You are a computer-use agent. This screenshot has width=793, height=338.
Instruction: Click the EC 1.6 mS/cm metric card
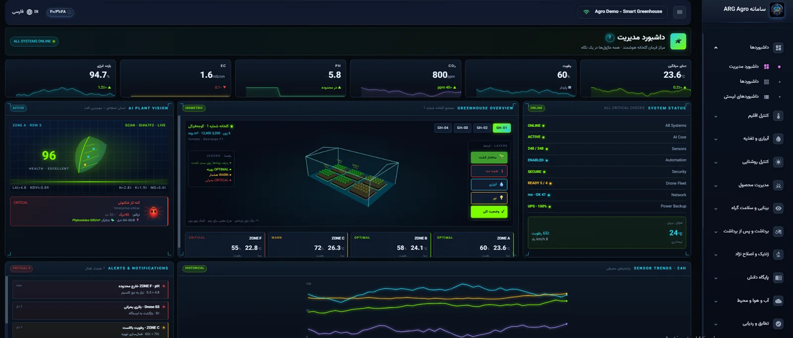175,78
